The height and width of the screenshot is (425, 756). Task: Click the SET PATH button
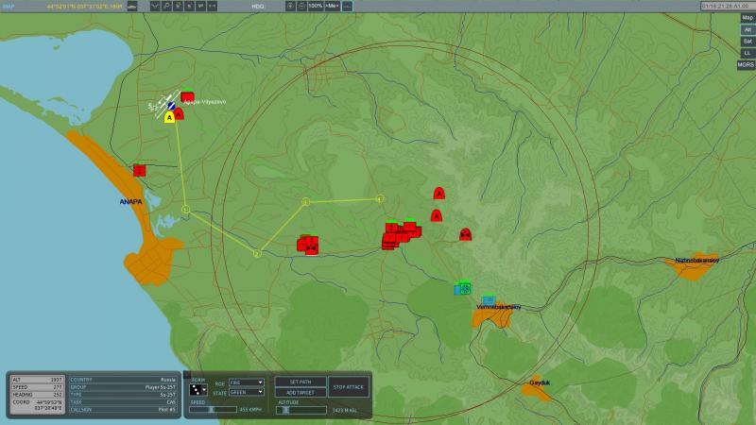[301, 382]
